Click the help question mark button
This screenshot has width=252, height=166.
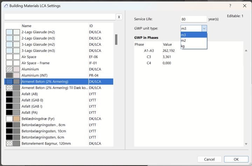[230, 6]
